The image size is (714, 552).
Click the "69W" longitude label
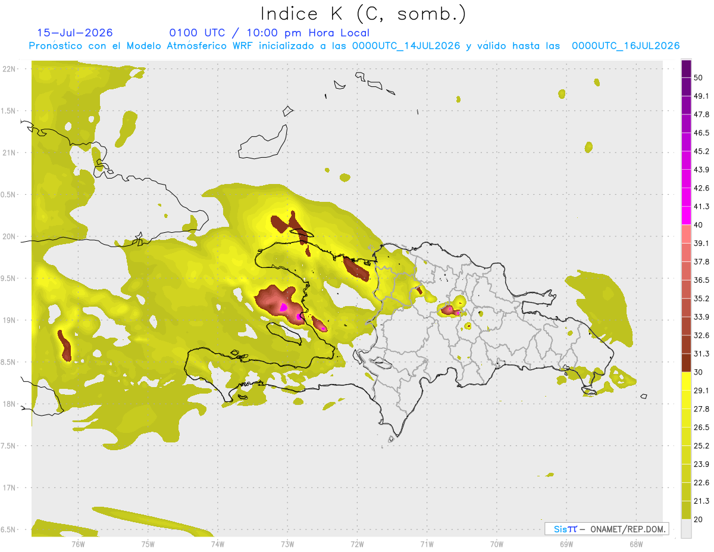point(566,544)
